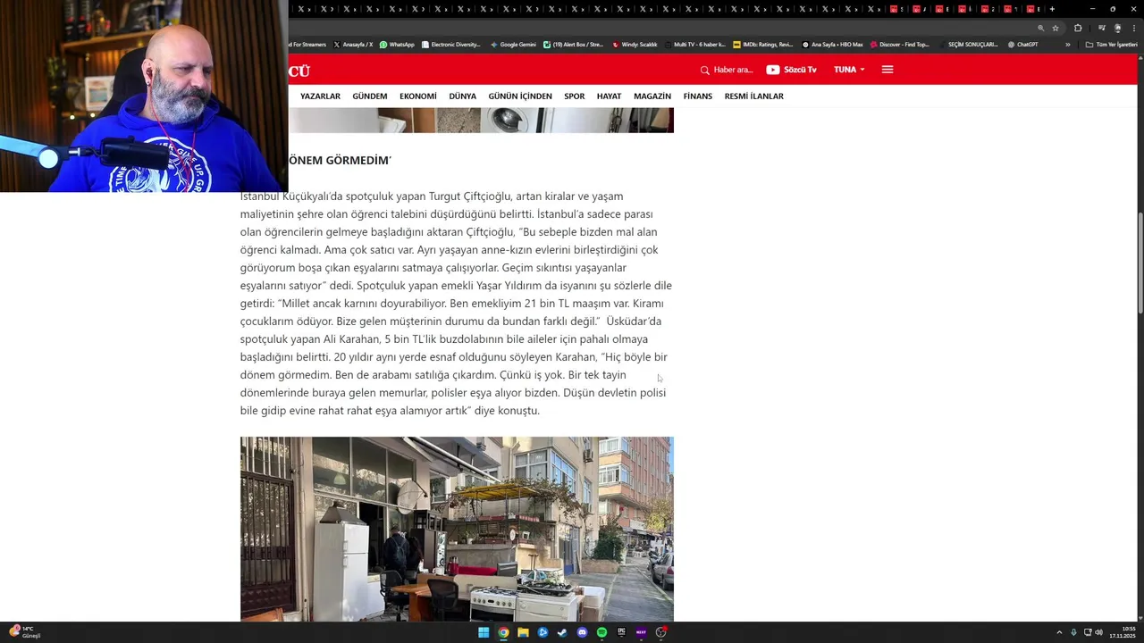Click the second-hand shop street photo
The height and width of the screenshot is (643, 1144).
pyautogui.click(x=457, y=529)
